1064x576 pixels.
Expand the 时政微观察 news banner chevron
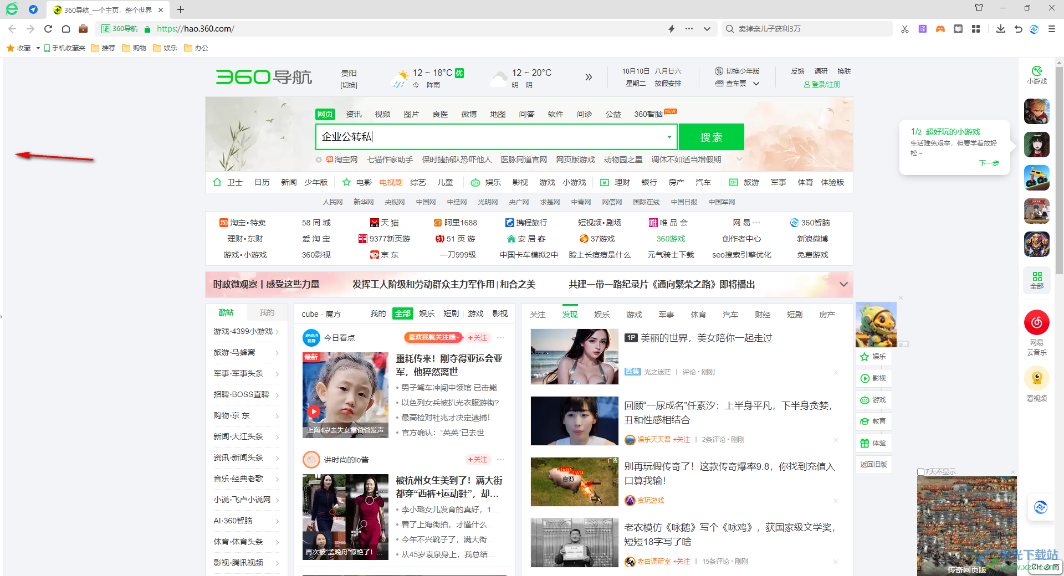(x=843, y=284)
